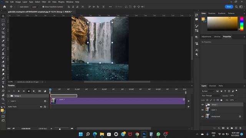Add audio to Audio Track
The width and height of the screenshot is (246, 138).
(x=188, y=107)
